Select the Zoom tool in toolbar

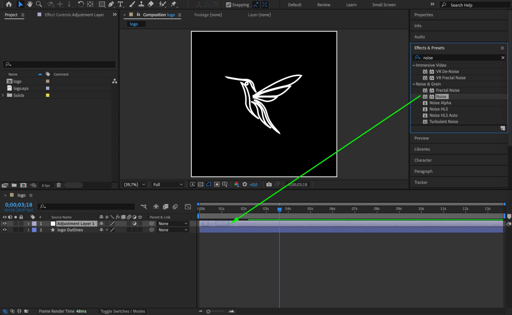(x=39, y=4)
